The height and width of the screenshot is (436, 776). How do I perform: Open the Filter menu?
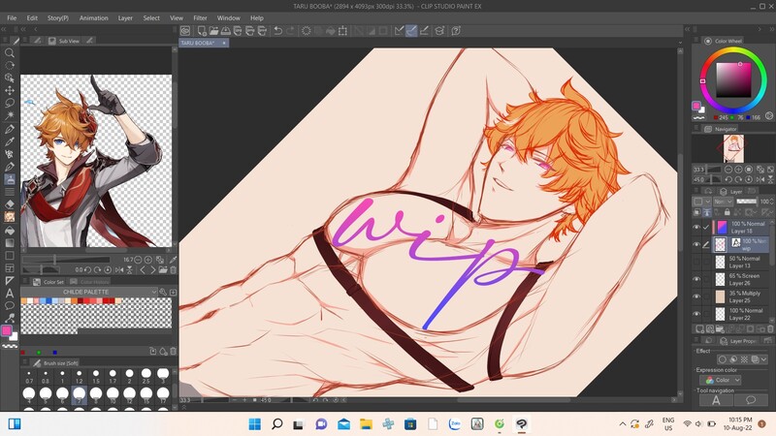200,17
